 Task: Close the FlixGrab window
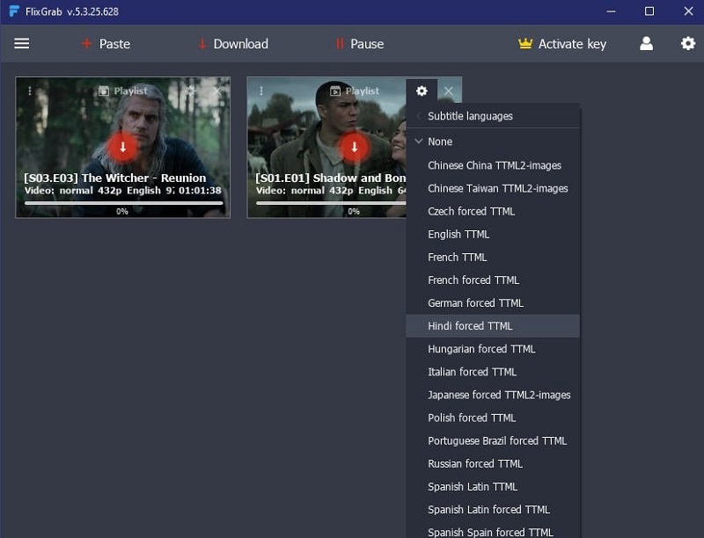pos(688,11)
